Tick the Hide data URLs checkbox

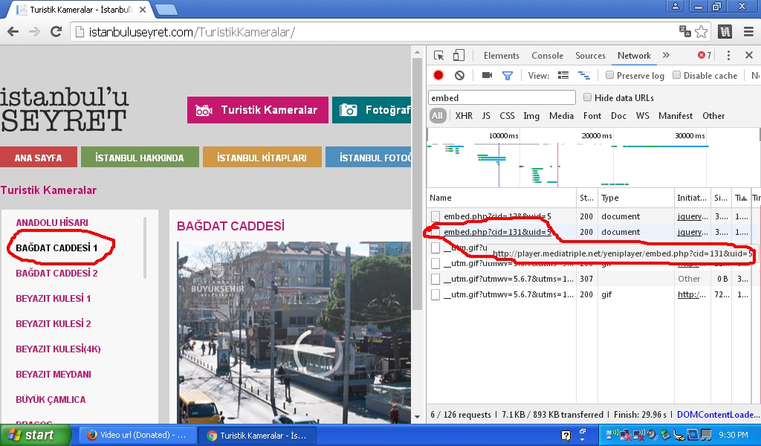coord(587,97)
